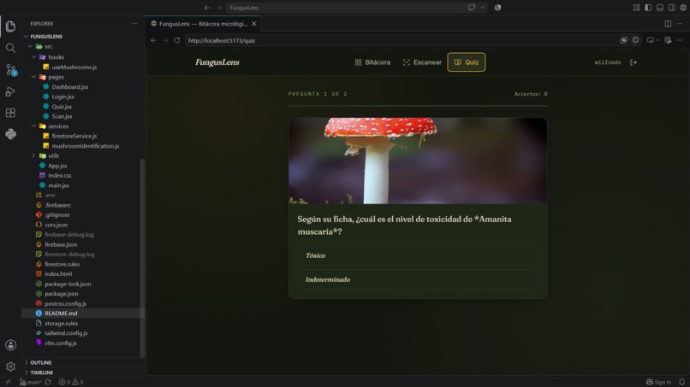This screenshot has height=387, width=690.
Task: Open the Accounts menu icon
Action: [10, 345]
